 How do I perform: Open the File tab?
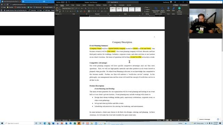[x=57, y=5]
